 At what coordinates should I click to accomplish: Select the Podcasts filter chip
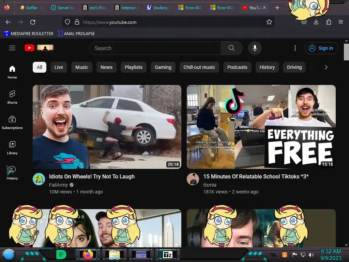coord(237,67)
